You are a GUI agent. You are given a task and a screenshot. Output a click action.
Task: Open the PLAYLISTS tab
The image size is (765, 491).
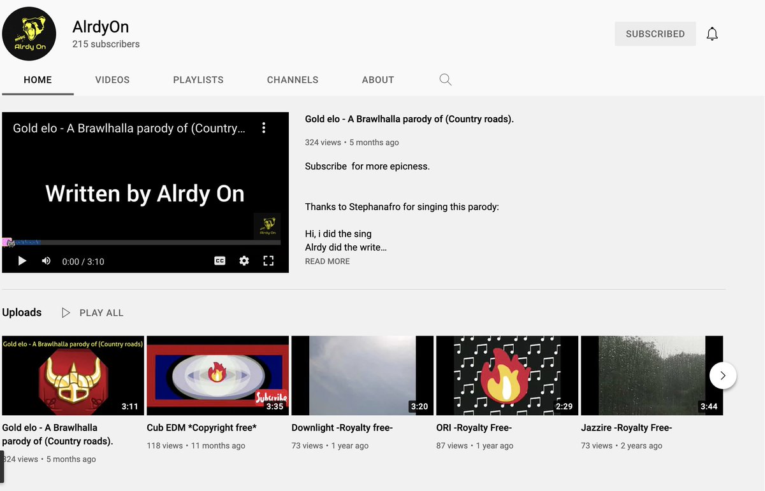[x=198, y=80]
